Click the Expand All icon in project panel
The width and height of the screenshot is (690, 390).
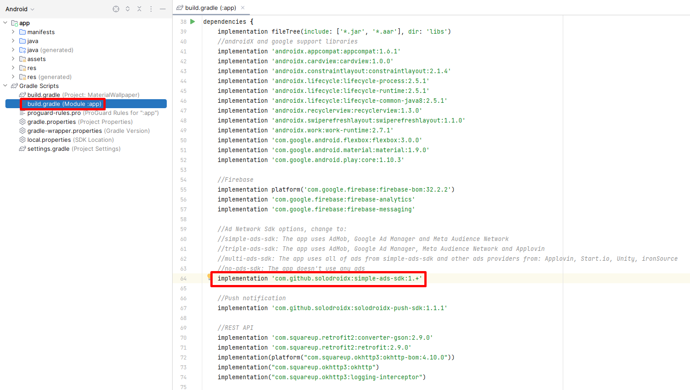point(128,9)
